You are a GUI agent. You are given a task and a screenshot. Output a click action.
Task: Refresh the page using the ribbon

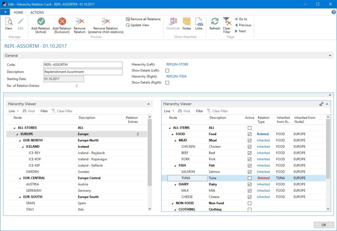click(x=215, y=22)
